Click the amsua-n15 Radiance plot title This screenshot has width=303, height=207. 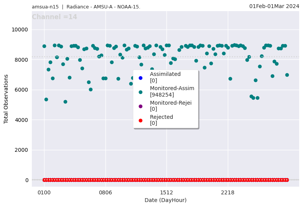[x=86, y=7]
